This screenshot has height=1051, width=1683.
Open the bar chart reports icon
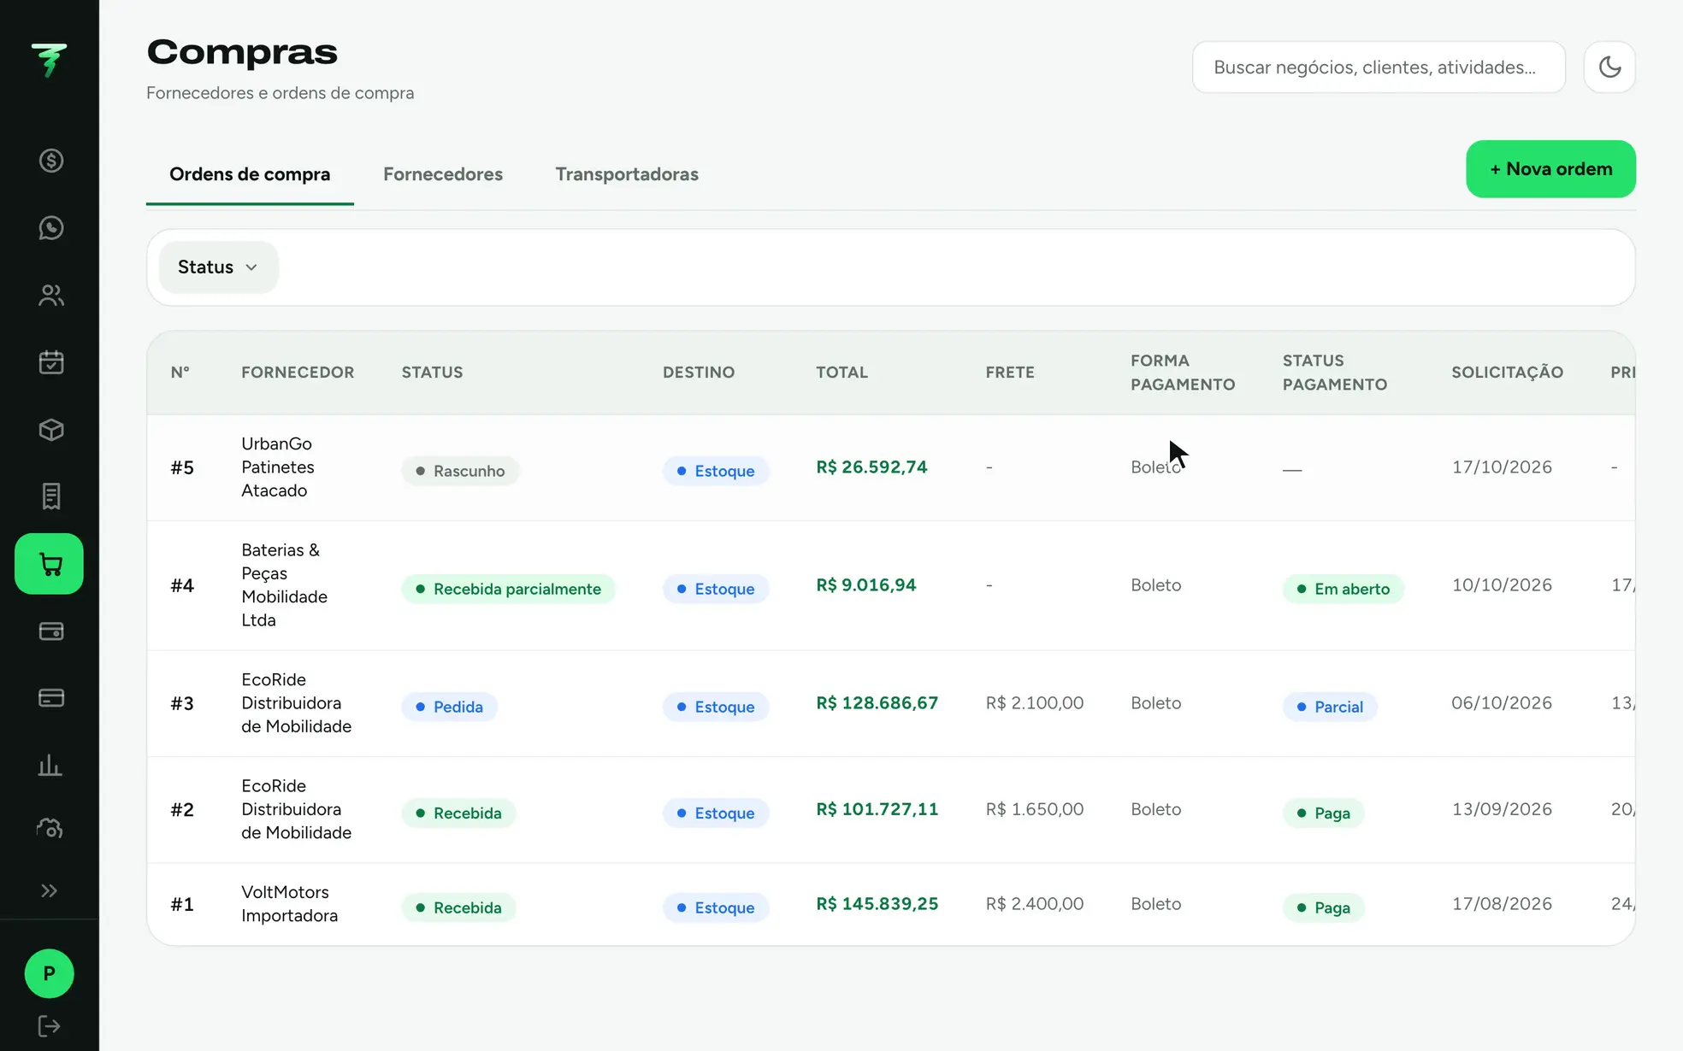(51, 765)
